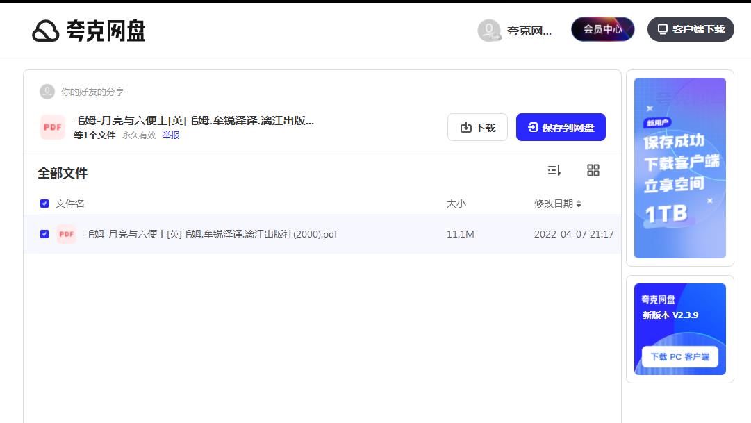
Task: Click PDF icon in file row
Action: click(67, 234)
